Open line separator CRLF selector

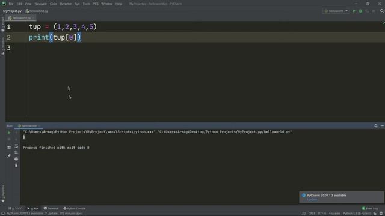[x=312, y=214]
